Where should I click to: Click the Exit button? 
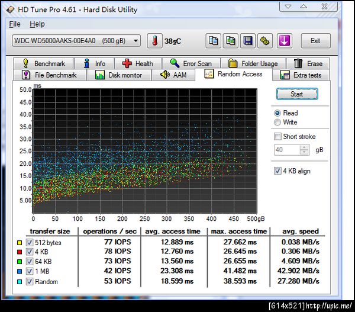[315, 41]
